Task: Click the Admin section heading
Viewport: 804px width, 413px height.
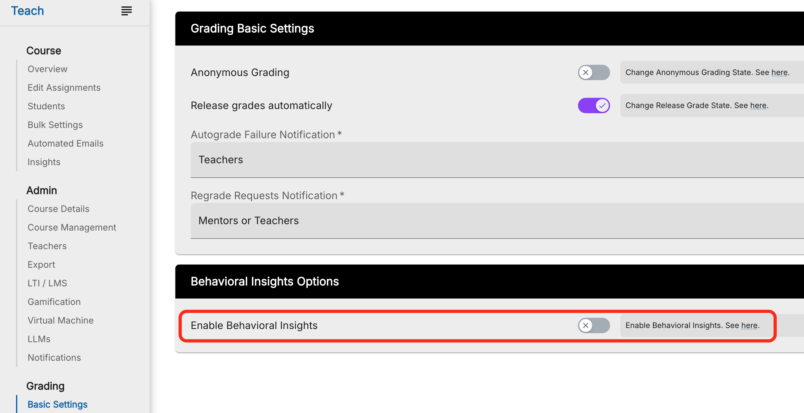Action: coord(42,190)
